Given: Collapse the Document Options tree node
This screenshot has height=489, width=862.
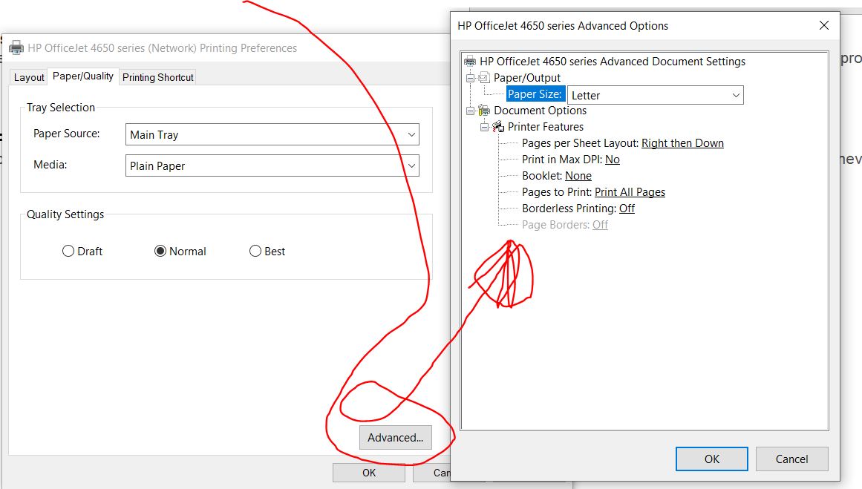Looking at the screenshot, I should pos(470,111).
